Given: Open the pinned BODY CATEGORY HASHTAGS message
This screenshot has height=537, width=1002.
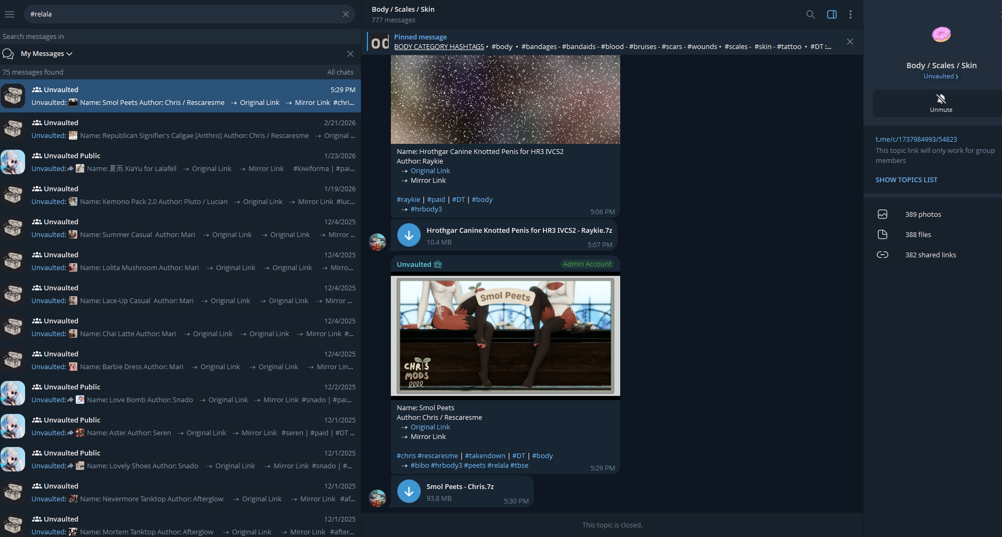Looking at the screenshot, I should click(612, 42).
